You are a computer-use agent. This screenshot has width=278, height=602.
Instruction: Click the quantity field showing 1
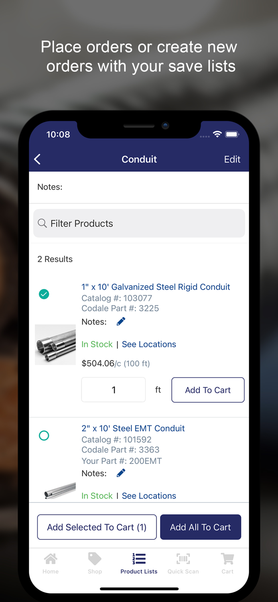[114, 390]
